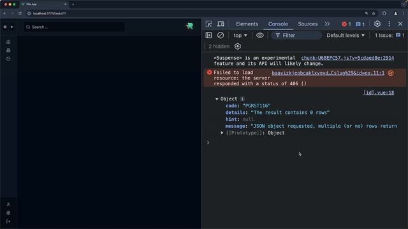Open a new browser tab with plus
408x229 pixels.
click(x=73, y=4)
